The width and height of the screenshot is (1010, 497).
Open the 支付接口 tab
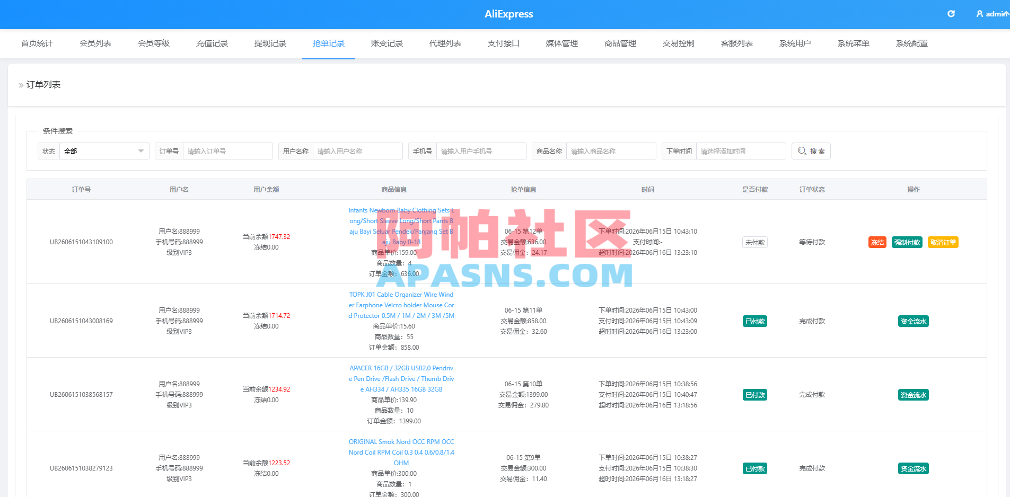point(504,43)
